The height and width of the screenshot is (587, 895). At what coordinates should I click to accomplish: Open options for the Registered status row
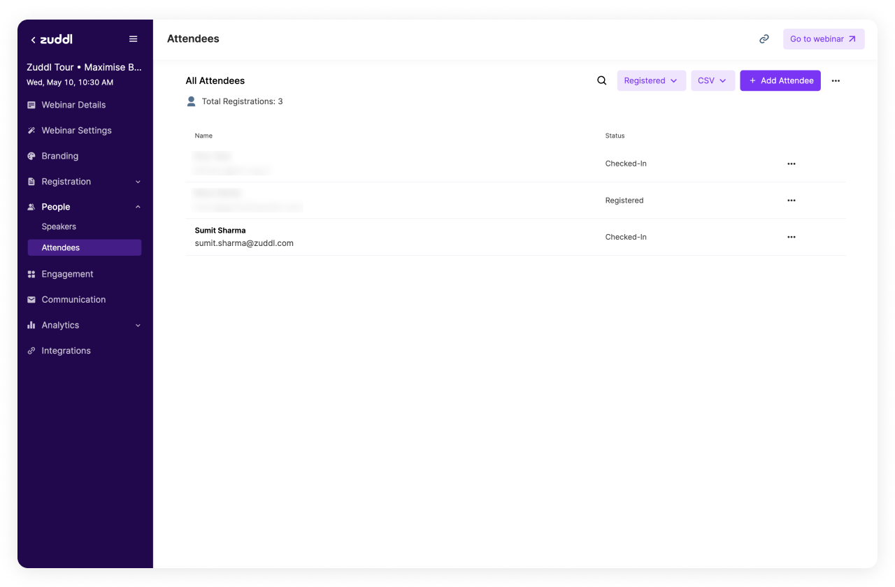792,201
